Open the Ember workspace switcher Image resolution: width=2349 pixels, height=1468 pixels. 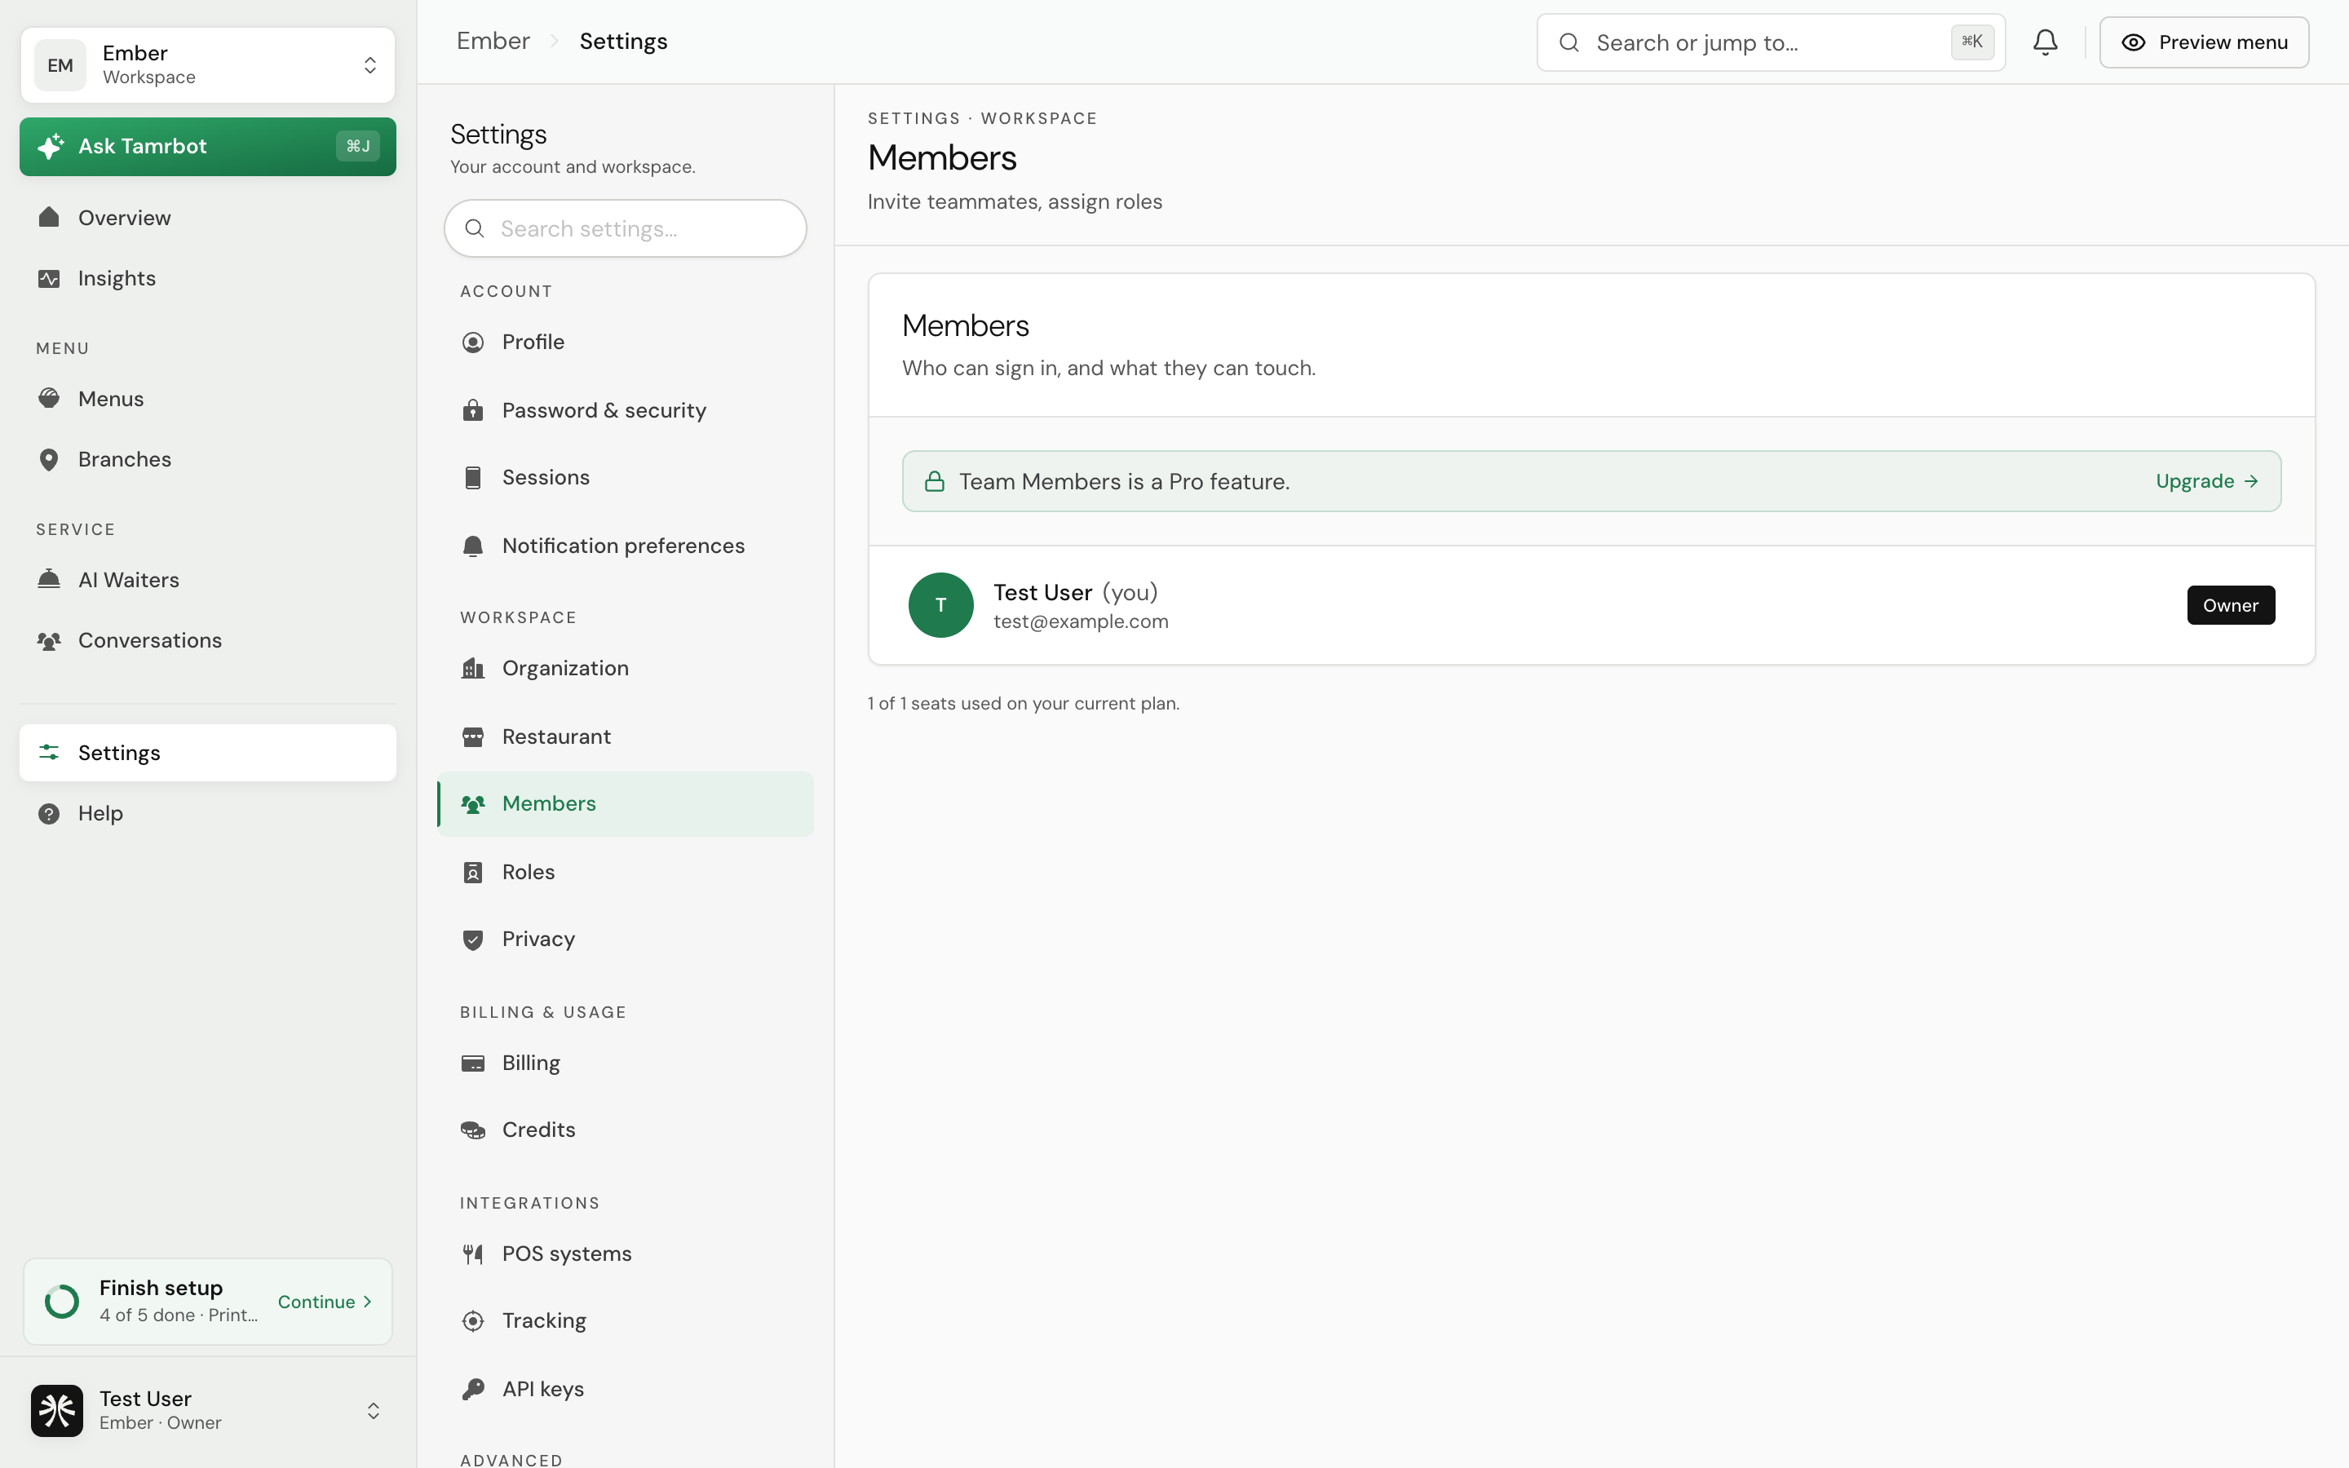[208, 65]
